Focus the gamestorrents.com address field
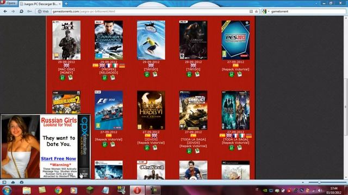This screenshot has height=195, width=348. 150,11
